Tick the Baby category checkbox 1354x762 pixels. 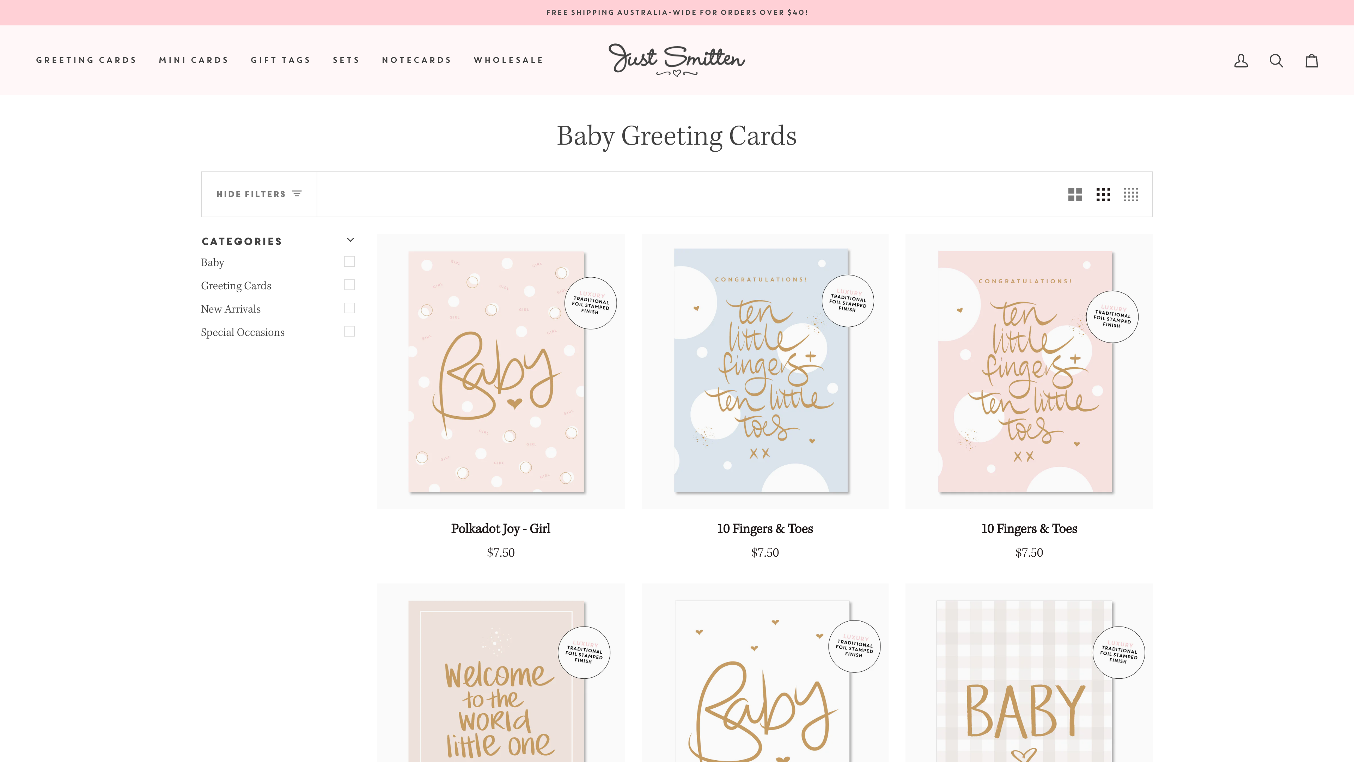pyautogui.click(x=349, y=261)
